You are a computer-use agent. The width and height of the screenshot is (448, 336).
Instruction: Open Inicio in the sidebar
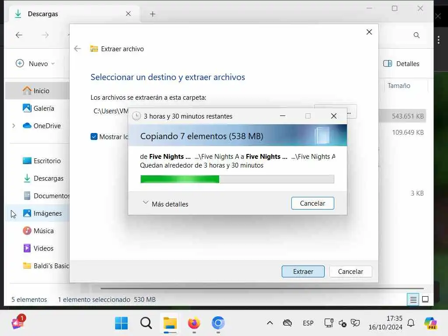tap(37, 91)
